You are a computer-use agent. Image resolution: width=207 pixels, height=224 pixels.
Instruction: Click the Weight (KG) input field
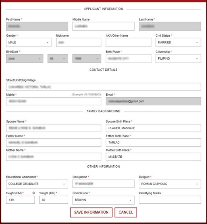(x=54, y=200)
